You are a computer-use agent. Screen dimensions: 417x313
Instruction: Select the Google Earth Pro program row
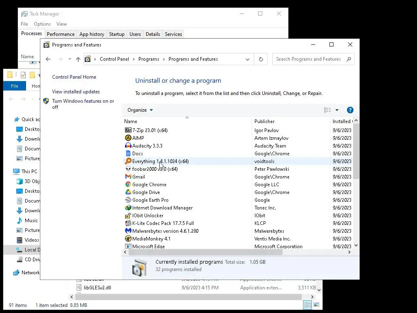[237, 200]
